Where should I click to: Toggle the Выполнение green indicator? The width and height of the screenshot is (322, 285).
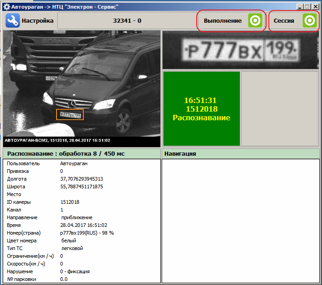pos(255,21)
